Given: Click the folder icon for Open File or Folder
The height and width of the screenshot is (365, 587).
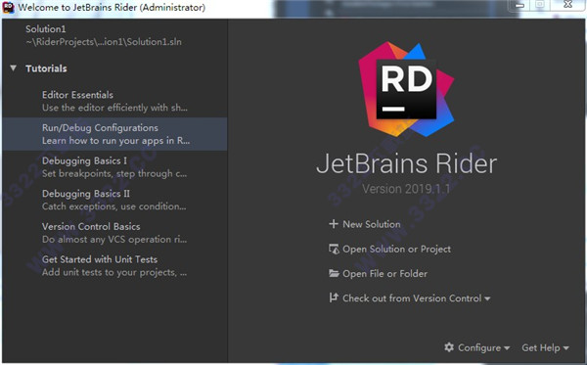Looking at the screenshot, I should coord(334,273).
